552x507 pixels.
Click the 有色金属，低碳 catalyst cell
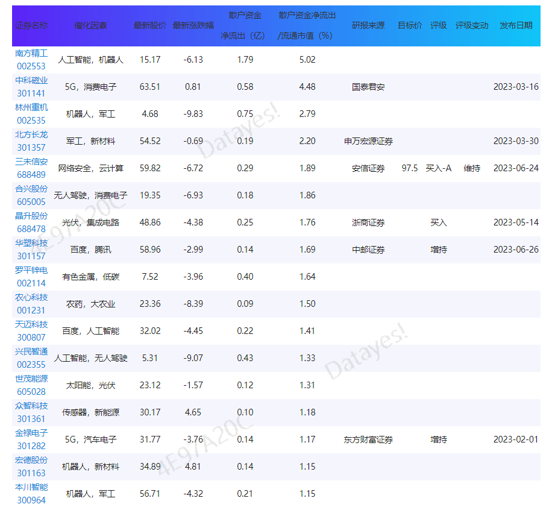coord(90,277)
